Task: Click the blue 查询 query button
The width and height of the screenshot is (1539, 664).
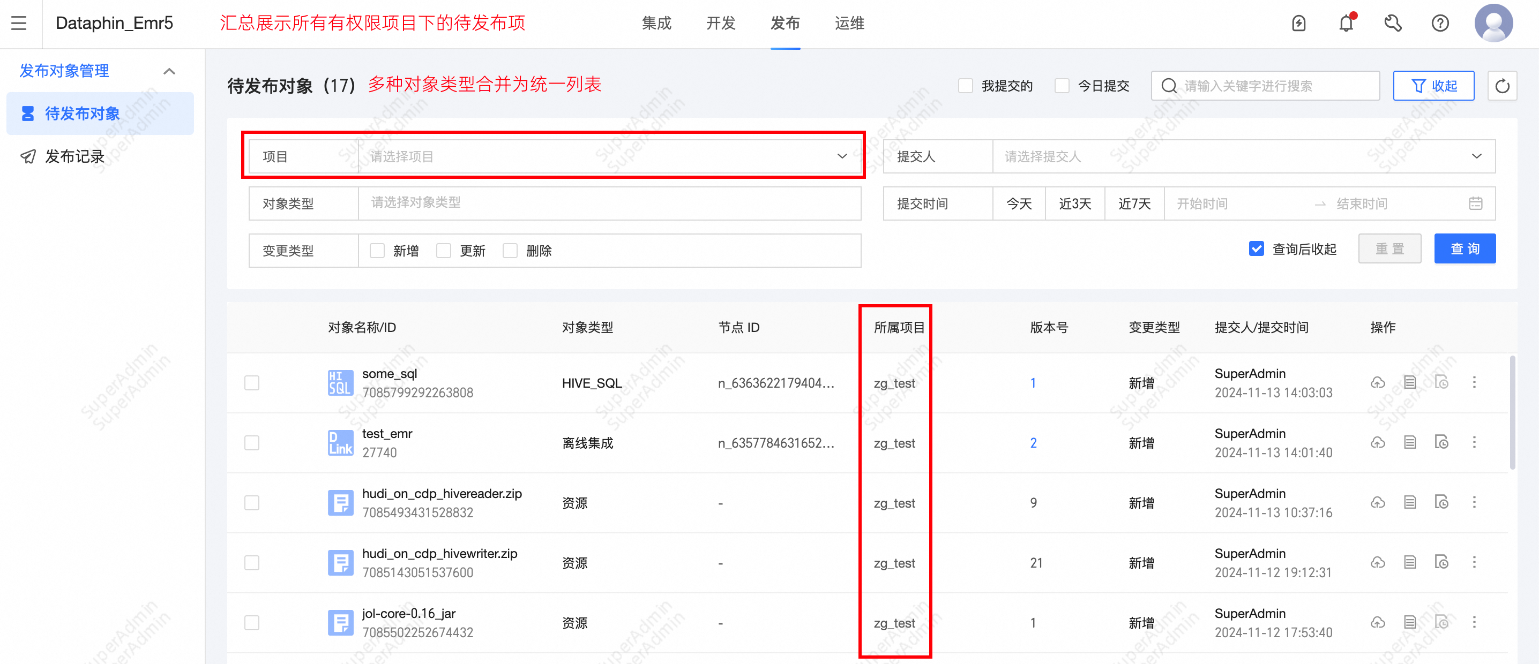Action: click(1465, 248)
